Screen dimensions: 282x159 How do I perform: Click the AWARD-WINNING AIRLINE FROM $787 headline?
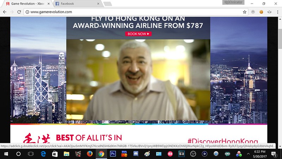[138, 25]
